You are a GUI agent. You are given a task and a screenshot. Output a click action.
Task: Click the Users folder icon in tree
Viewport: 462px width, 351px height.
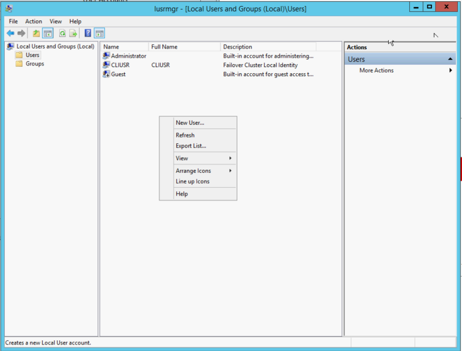tap(19, 55)
